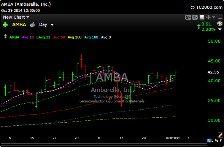Click the yellow AMBA ticker symbol

[19, 25]
